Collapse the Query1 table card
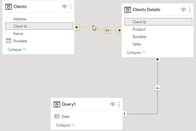 tap(65, 125)
